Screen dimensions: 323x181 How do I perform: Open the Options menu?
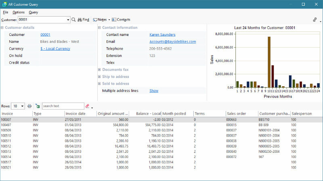pyautogui.click(x=19, y=12)
